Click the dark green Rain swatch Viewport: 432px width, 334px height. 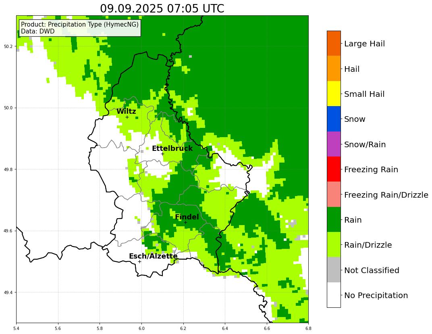click(x=334, y=219)
